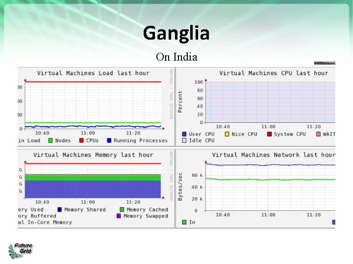Click the '100' tick on CPU chart

[x=199, y=82]
